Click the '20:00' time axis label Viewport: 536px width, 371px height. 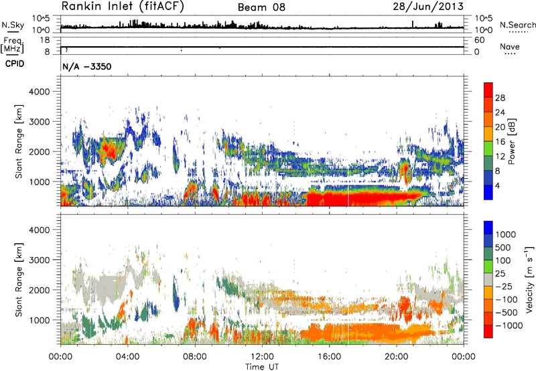click(x=396, y=357)
